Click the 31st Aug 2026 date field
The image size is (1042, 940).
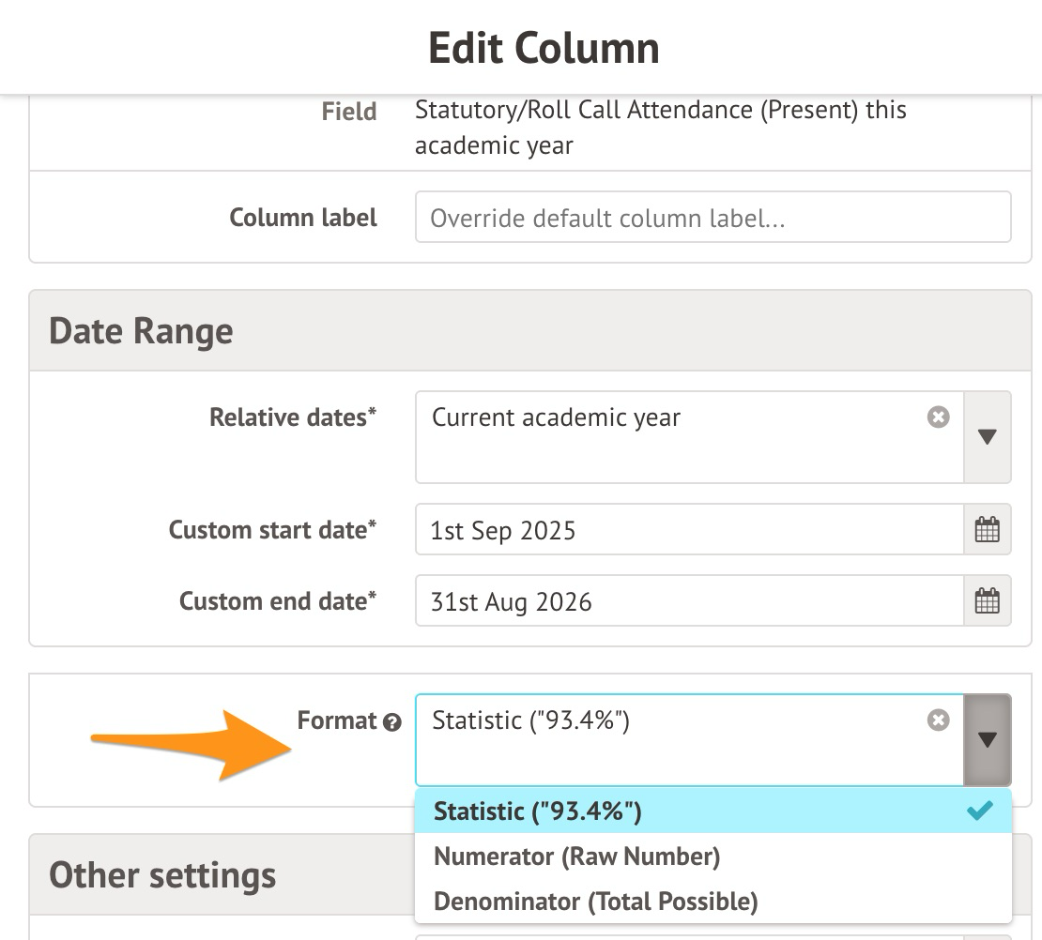689,600
